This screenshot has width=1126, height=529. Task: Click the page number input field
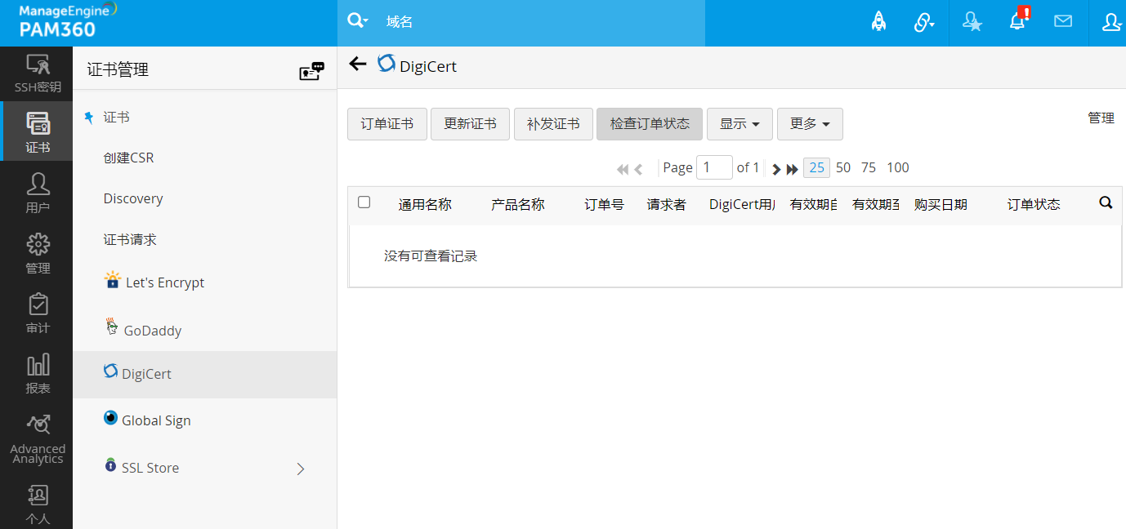pyautogui.click(x=714, y=168)
